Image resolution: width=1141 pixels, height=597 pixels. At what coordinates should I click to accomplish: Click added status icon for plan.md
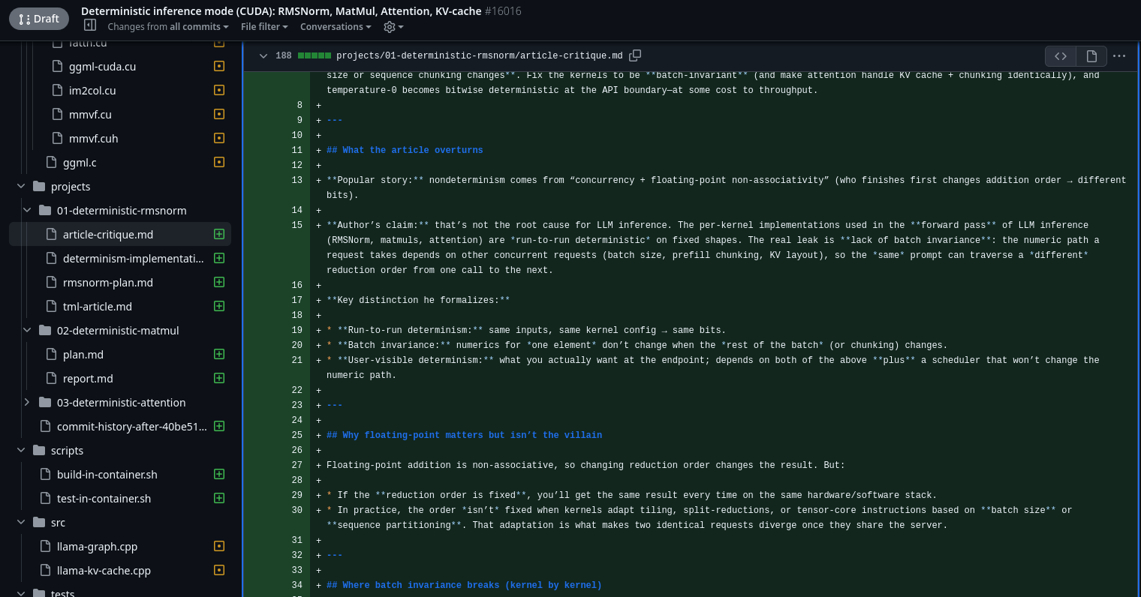(219, 355)
